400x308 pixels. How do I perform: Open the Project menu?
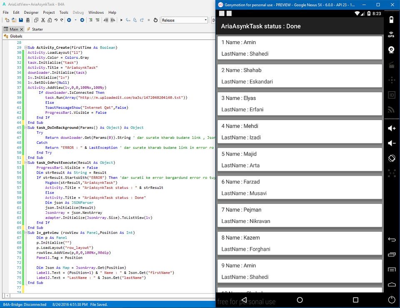point(49,13)
